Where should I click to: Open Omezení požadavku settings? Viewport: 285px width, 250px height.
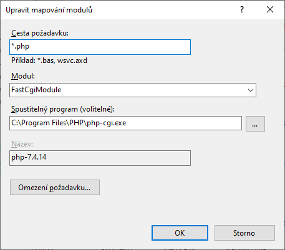[x=55, y=188]
